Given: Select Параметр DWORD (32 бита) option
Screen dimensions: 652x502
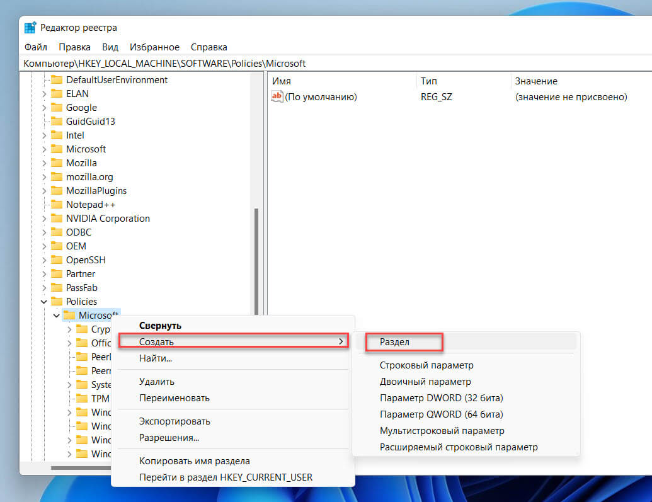Looking at the screenshot, I should 441,398.
